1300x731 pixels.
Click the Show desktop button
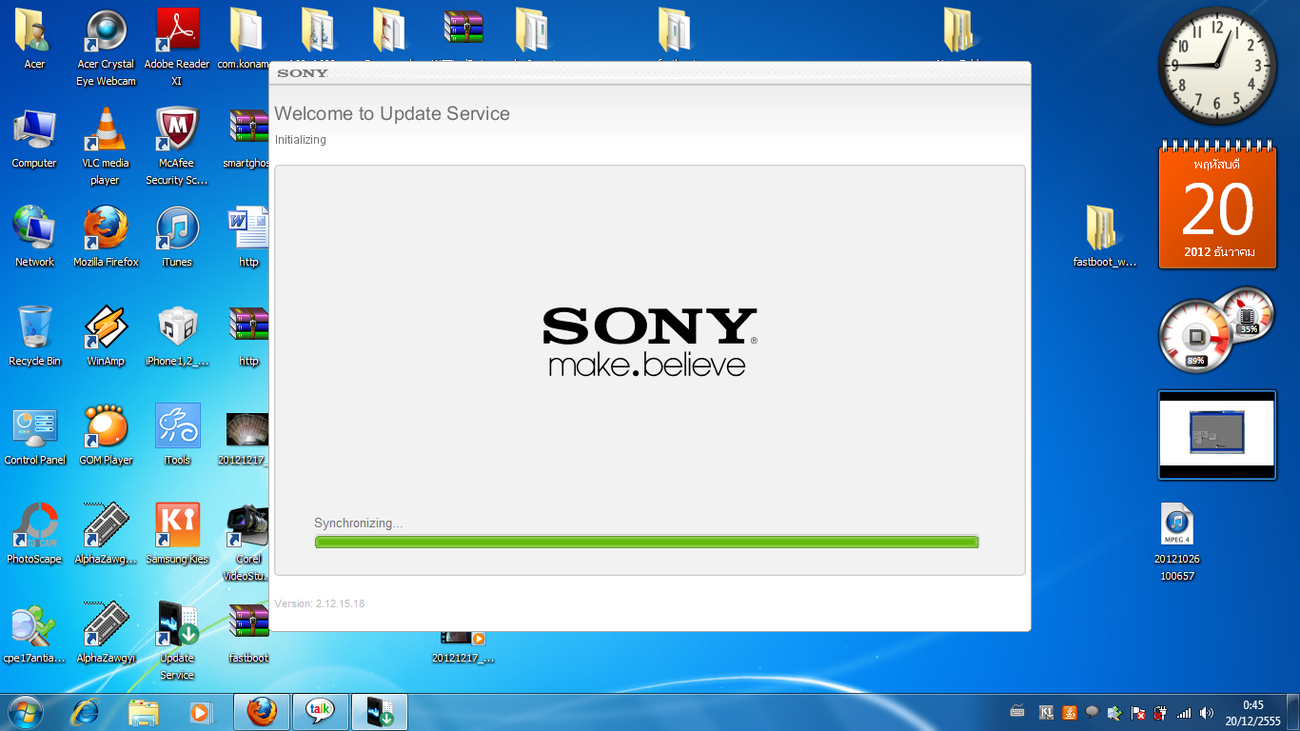1292,712
